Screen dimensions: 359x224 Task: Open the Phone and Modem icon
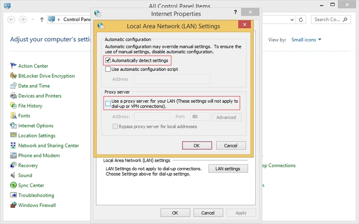tap(13, 155)
